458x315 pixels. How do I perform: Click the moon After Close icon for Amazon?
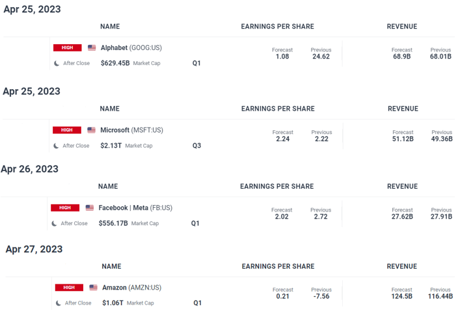pyautogui.click(x=58, y=303)
